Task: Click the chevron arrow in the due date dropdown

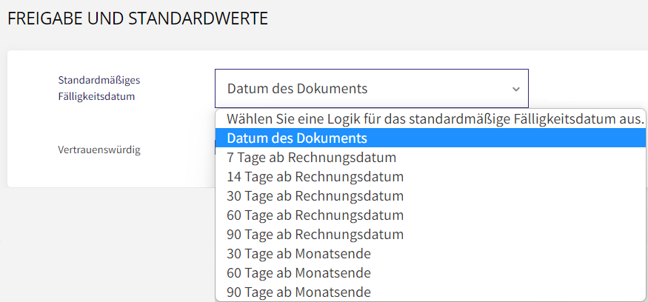Action: tap(515, 89)
